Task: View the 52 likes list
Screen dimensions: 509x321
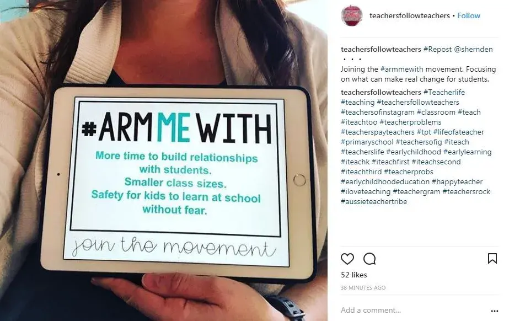Action: pos(354,275)
